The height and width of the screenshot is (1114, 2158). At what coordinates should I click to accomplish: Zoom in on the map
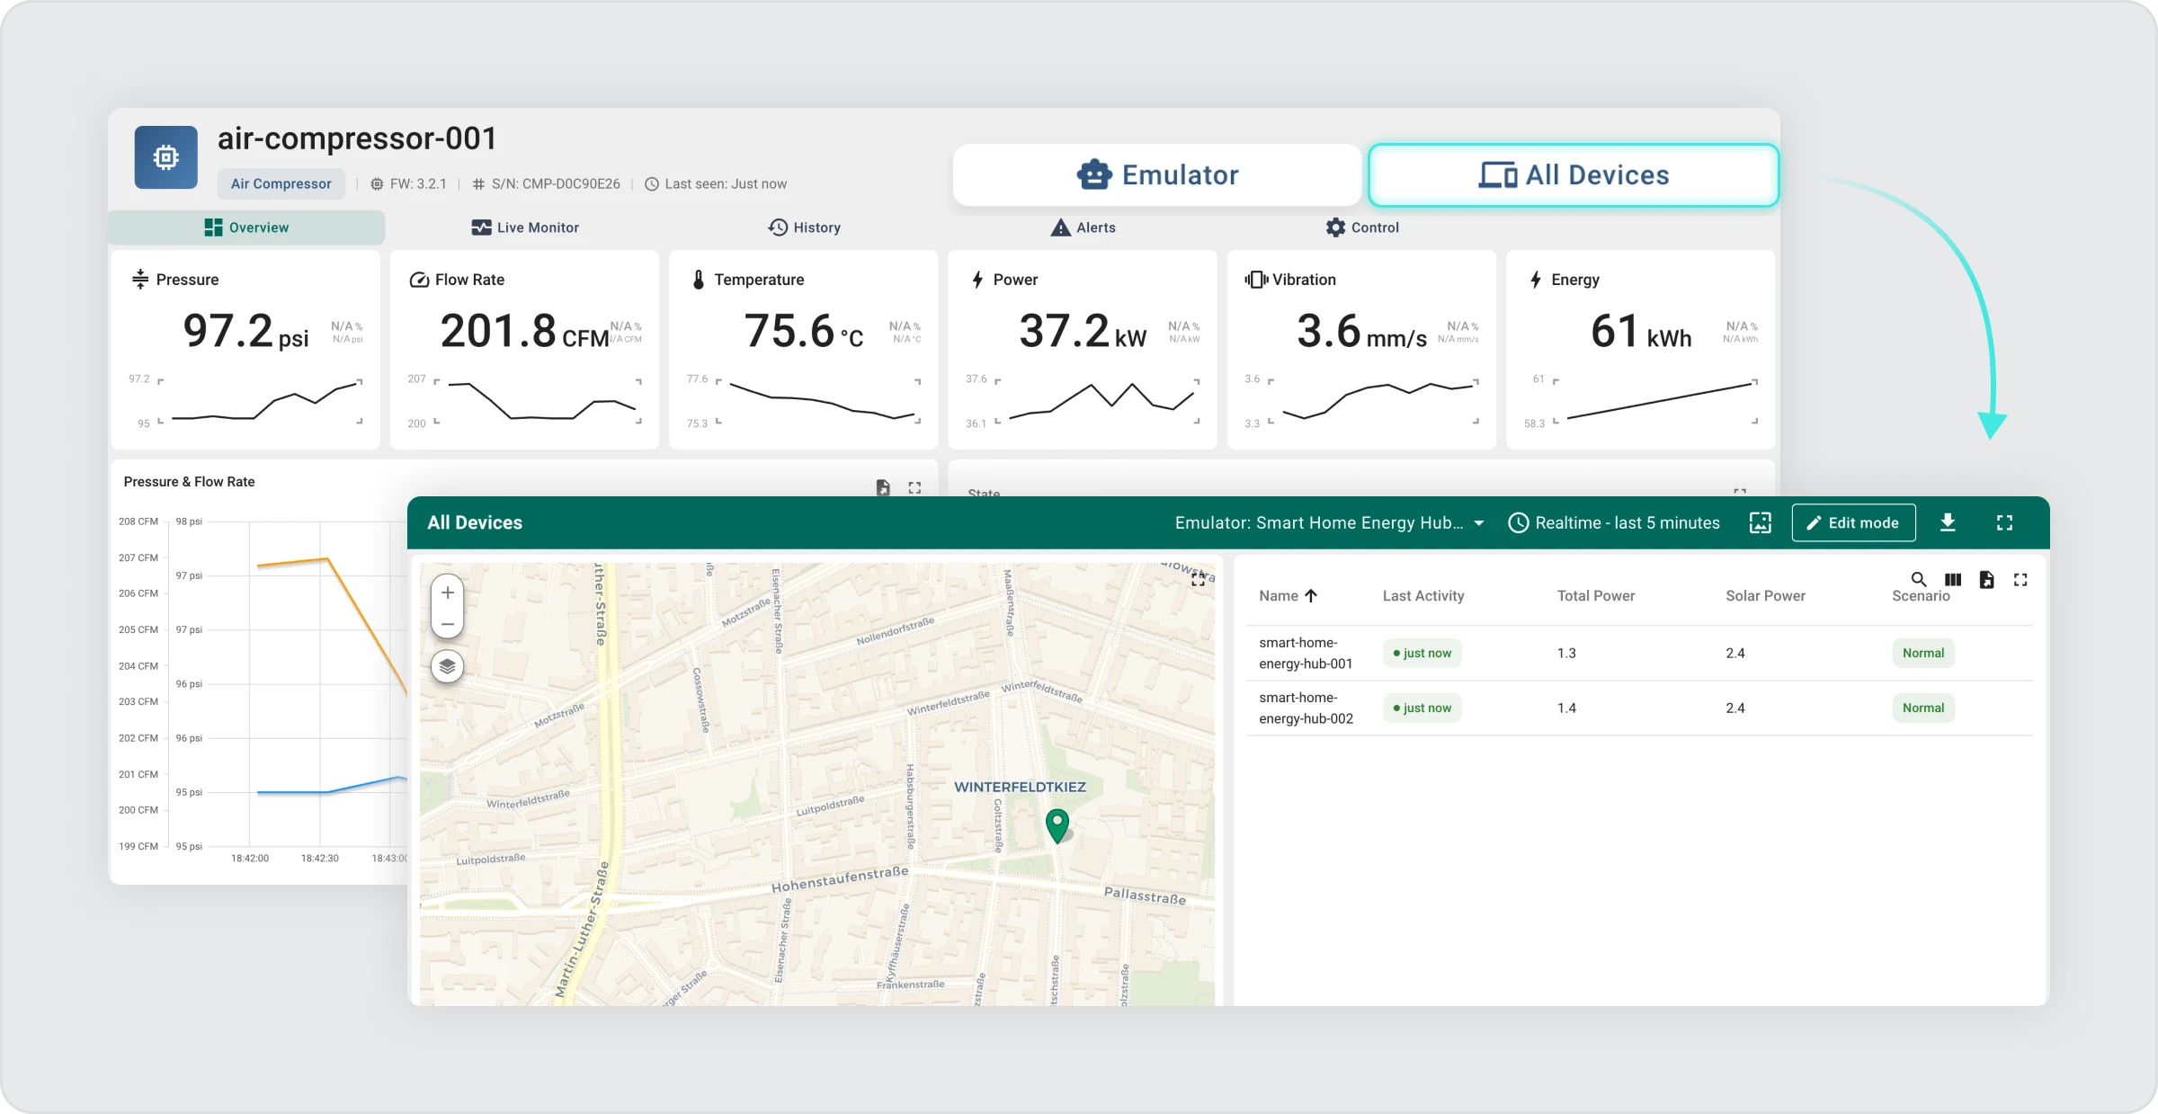coord(447,593)
